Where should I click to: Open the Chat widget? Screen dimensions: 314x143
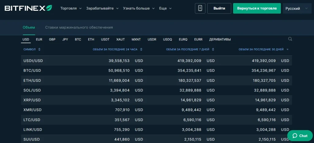(x=300, y=136)
